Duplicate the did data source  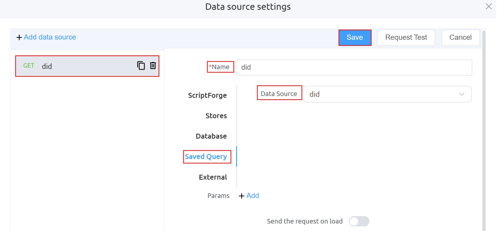click(x=141, y=66)
